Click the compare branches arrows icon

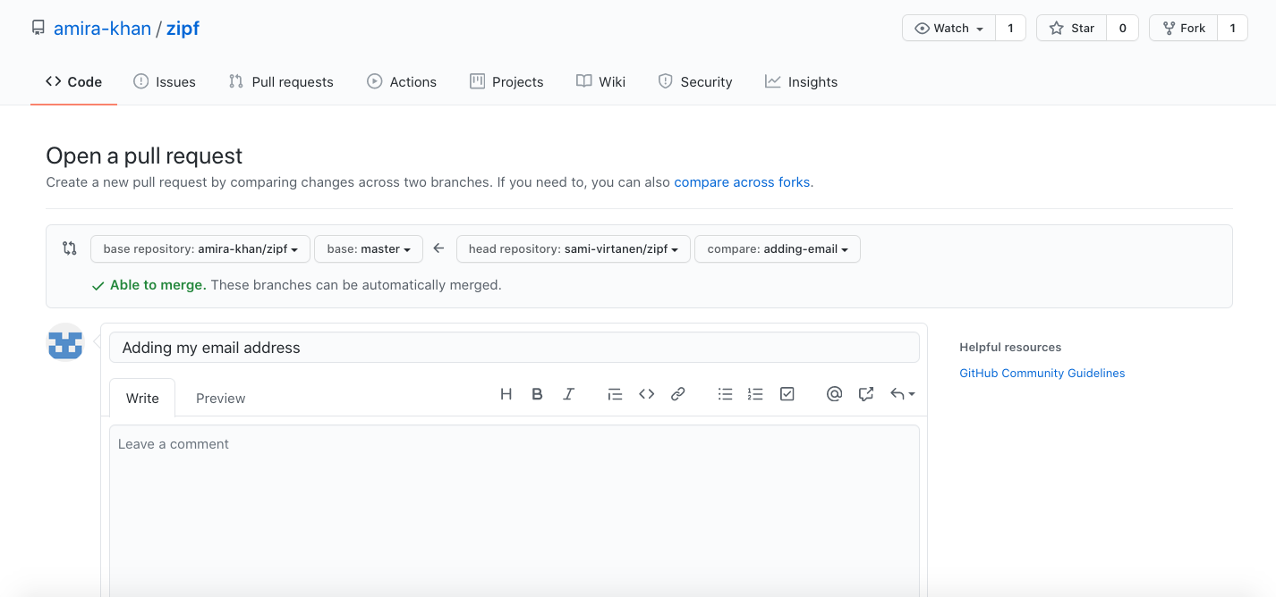tap(69, 248)
